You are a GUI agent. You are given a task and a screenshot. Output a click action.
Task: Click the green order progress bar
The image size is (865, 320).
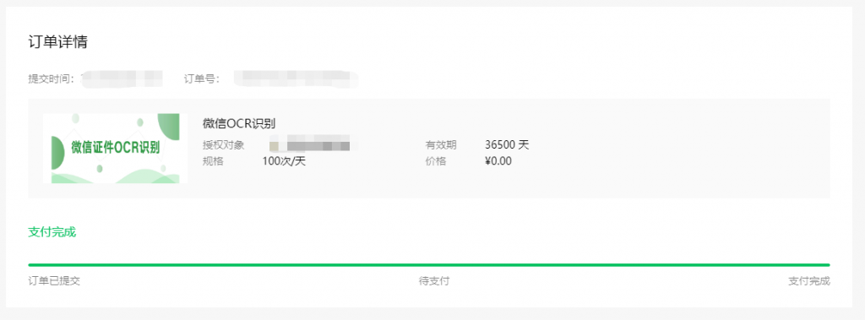(429, 265)
